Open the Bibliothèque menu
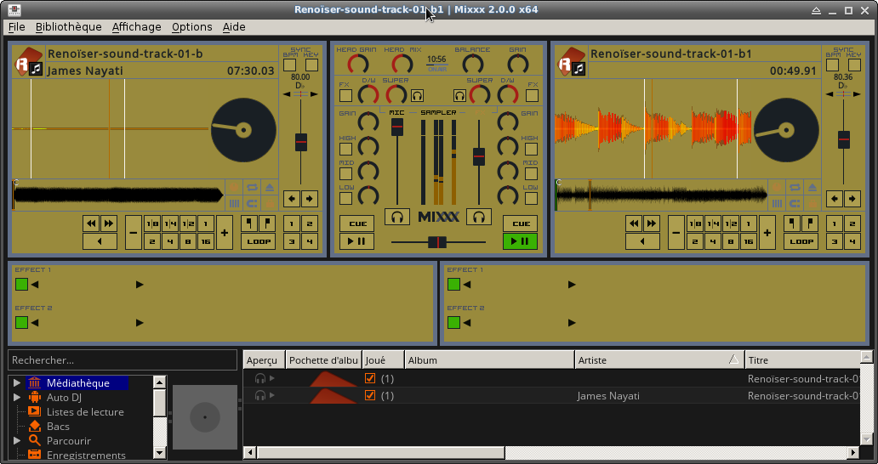The width and height of the screenshot is (878, 464). [x=68, y=27]
